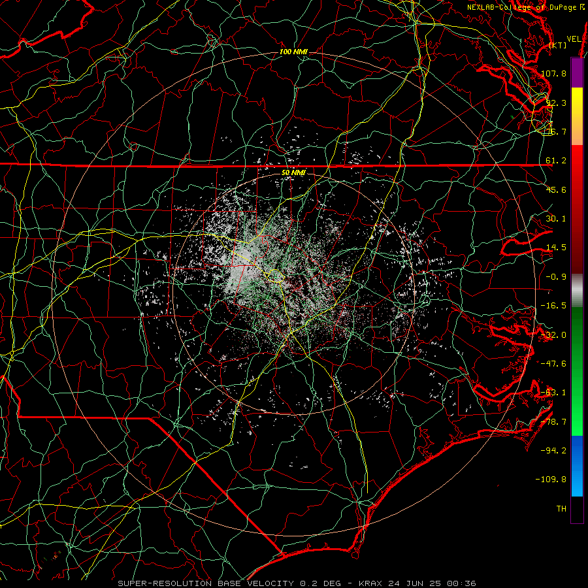Viewport: 588px width, 588px height.
Task: Pick the gray near-zero segment of the color bar
Action: [x=577, y=291]
